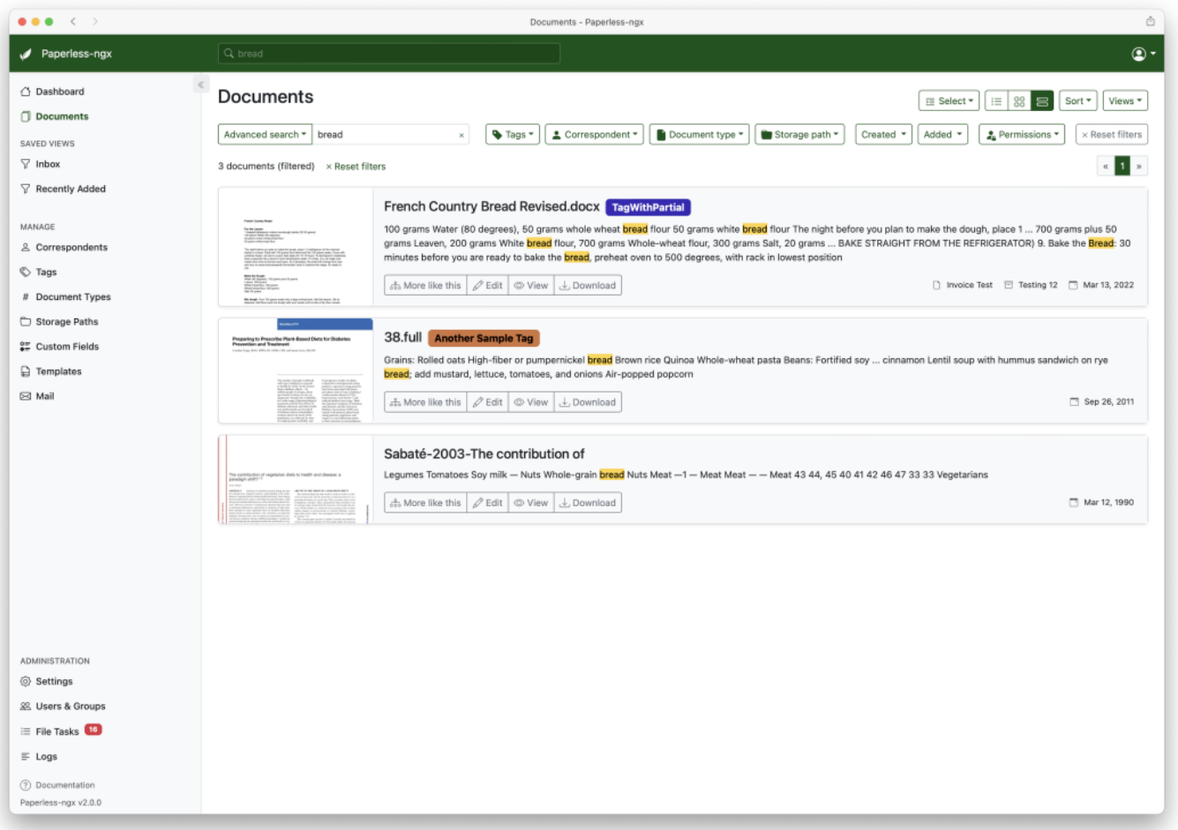Click the TagWithPartial tag badge

(648, 207)
